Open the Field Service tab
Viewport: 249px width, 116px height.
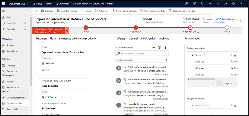point(148,39)
